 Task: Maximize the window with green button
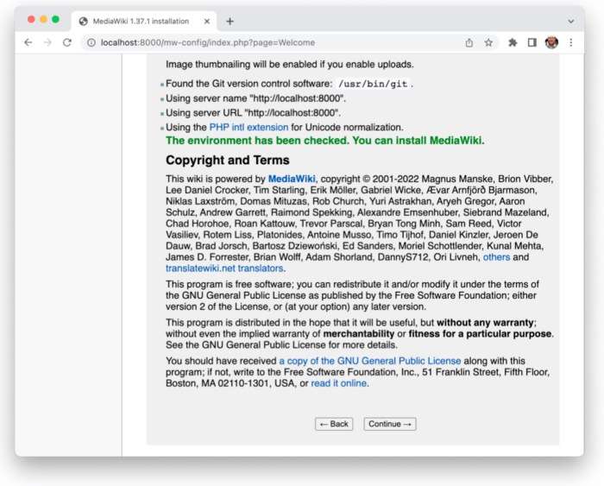55,19
